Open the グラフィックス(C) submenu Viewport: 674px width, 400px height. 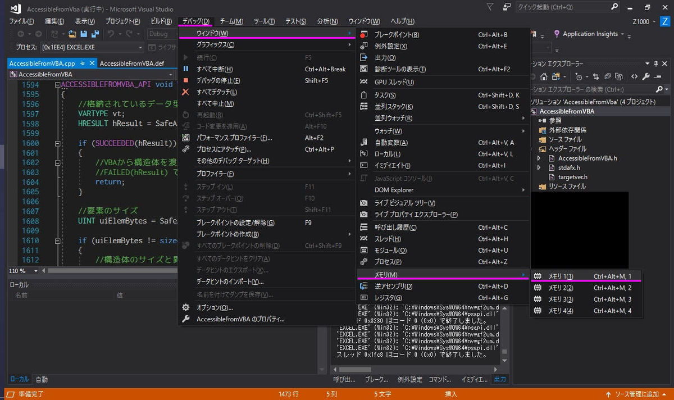click(267, 44)
